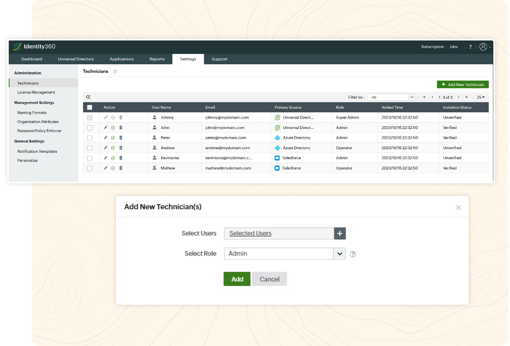The width and height of the screenshot is (510, 346).
Task: Check the checkbox on Kevinsona's row
Action: click(89, 158)
